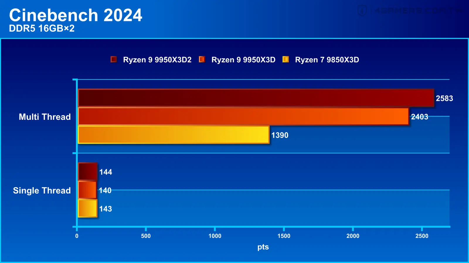Select the "Ryzen 9 9950X3D" legend label

(243, 60)
